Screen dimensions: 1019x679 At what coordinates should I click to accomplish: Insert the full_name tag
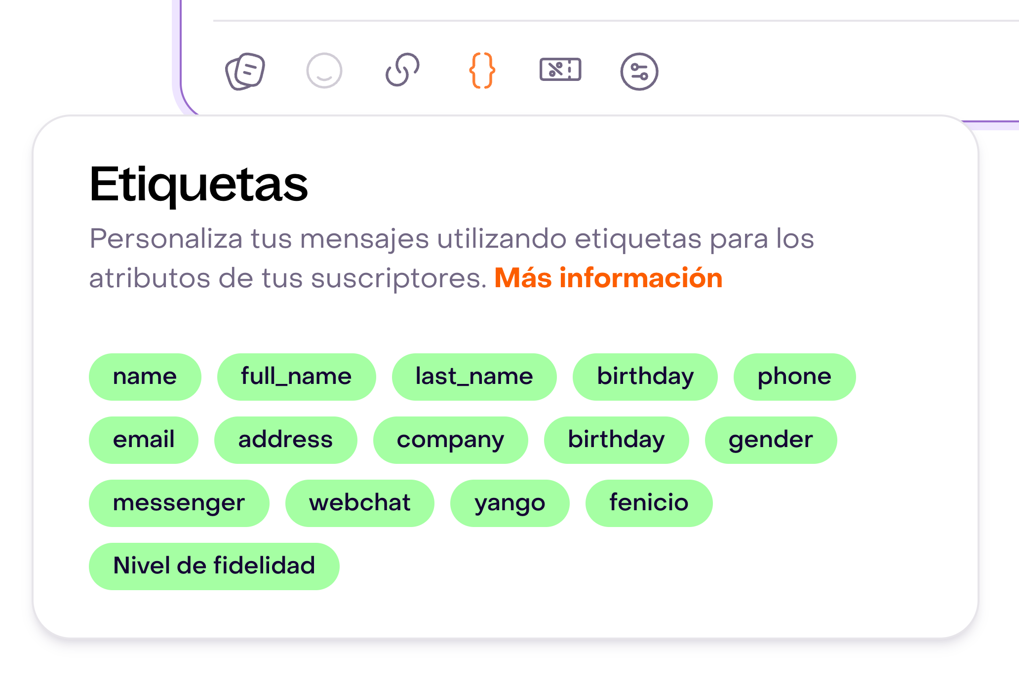pos(296,377)
